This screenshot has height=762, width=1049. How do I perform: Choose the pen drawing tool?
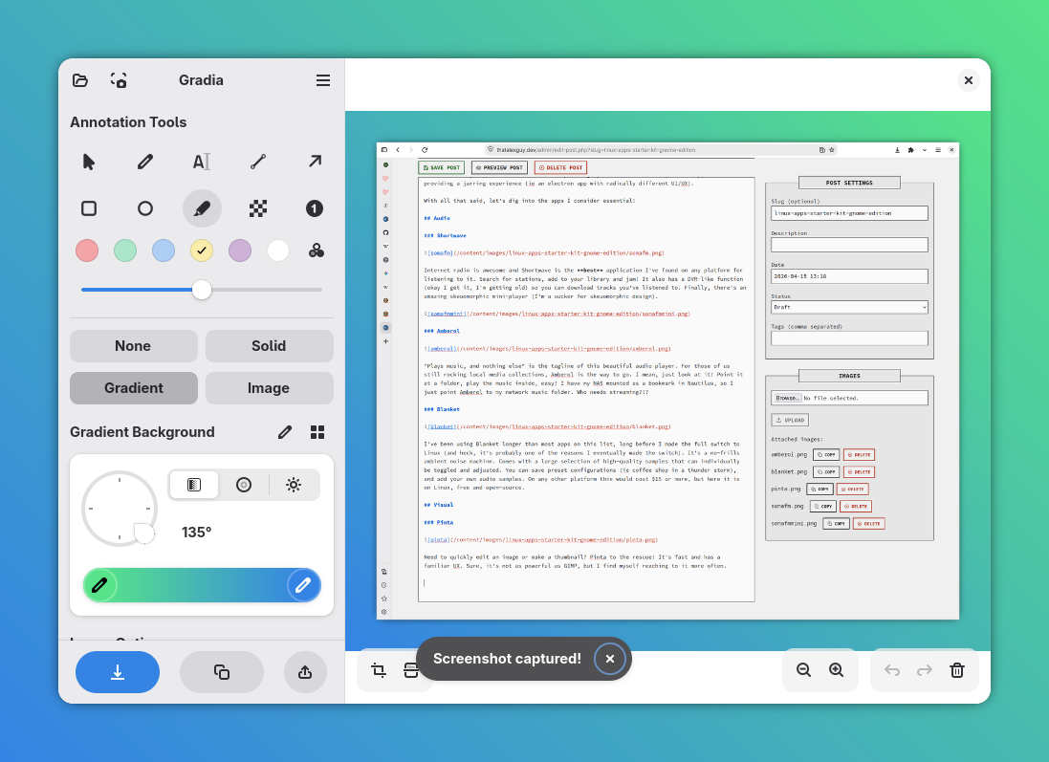click(x=145, y=162)
